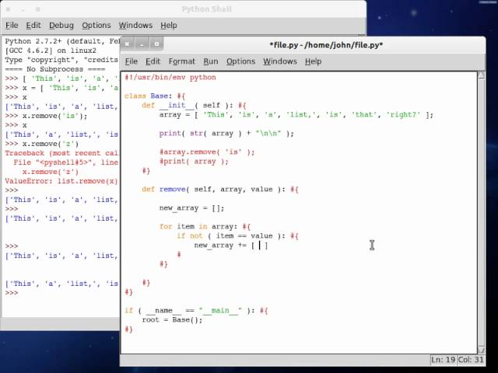Click commented '#print( array );' line
Viewport: 498px width, 373px height.
tap(194, 162)
